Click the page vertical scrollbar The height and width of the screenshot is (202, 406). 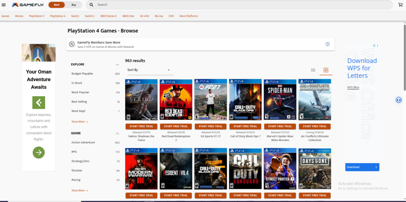click(404, 57)
